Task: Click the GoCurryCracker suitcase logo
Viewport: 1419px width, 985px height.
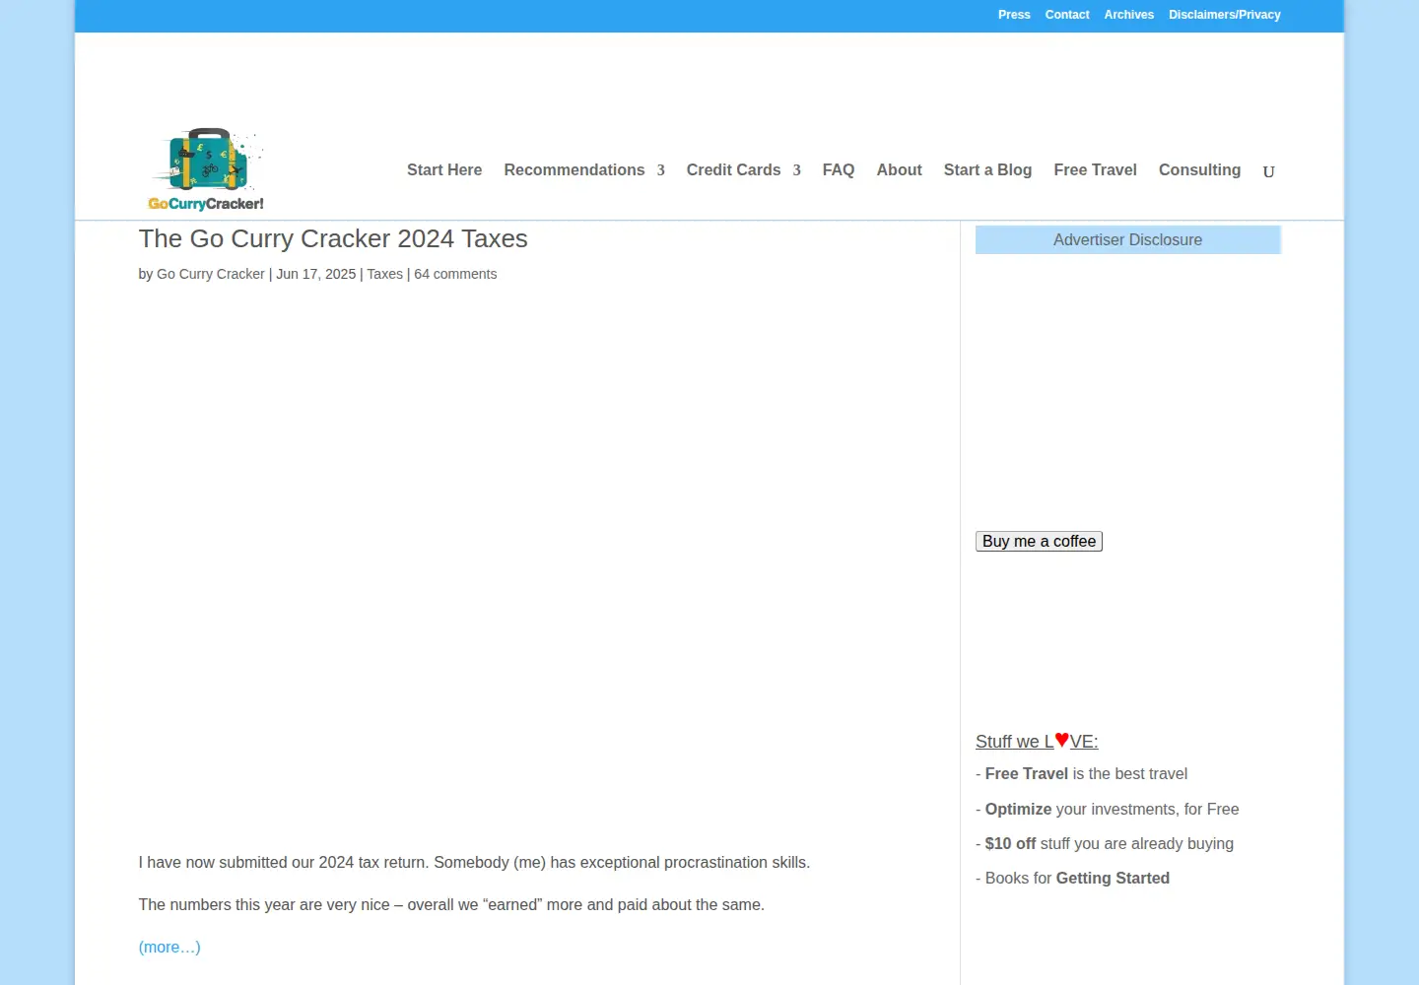Action: tap(206, 169)
